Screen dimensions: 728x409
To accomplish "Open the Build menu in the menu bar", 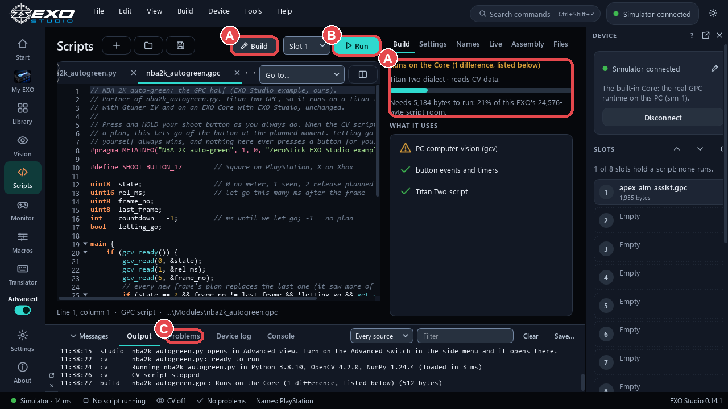I will pos(185,11).
